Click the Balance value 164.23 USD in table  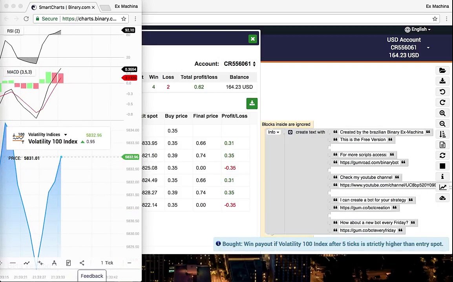[x=239, y=87]
